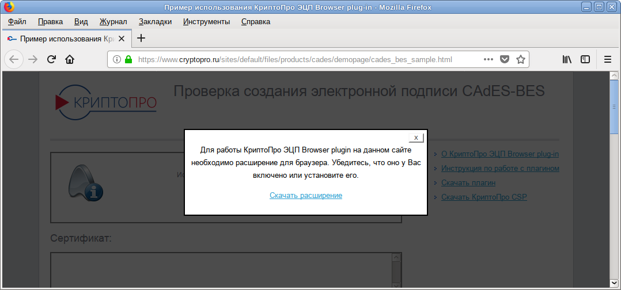Viewport: 621px width, 290px height.
Task: Close the extension dialog with x
Action: 416,138
